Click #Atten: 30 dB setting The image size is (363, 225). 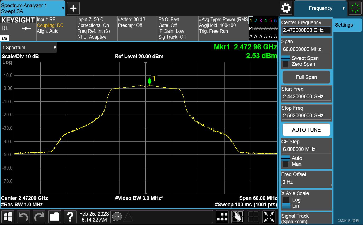131,20
